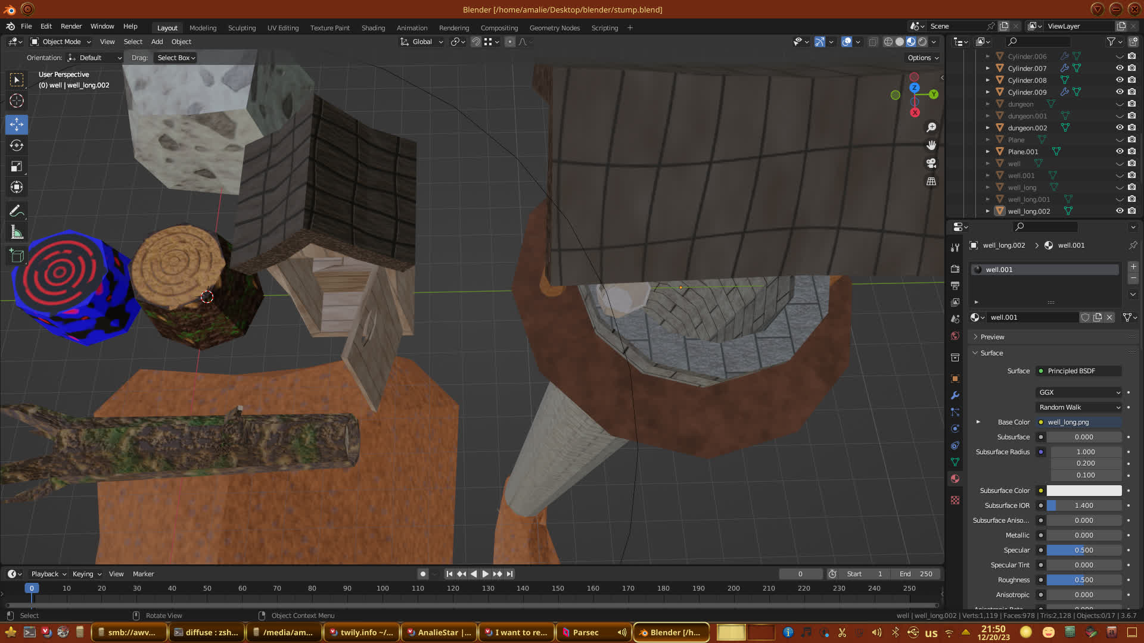Screen dimensions: 1144x643
Task: Activate the Annotate pencil tool
Action: coord(17,211)
